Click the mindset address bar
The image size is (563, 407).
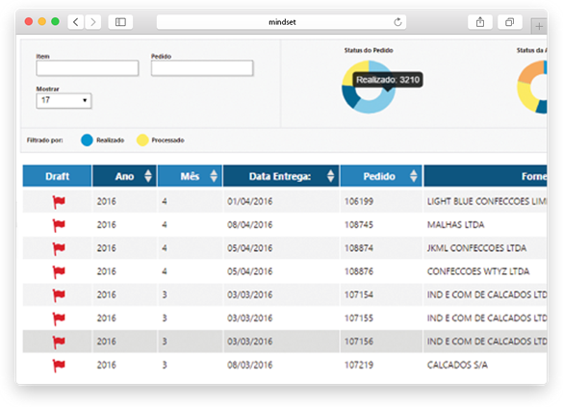click(281, 22)
